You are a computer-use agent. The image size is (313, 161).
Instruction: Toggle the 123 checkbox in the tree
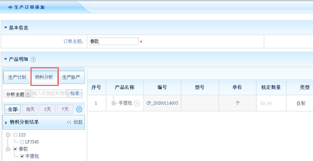click(x=15, y=135)
